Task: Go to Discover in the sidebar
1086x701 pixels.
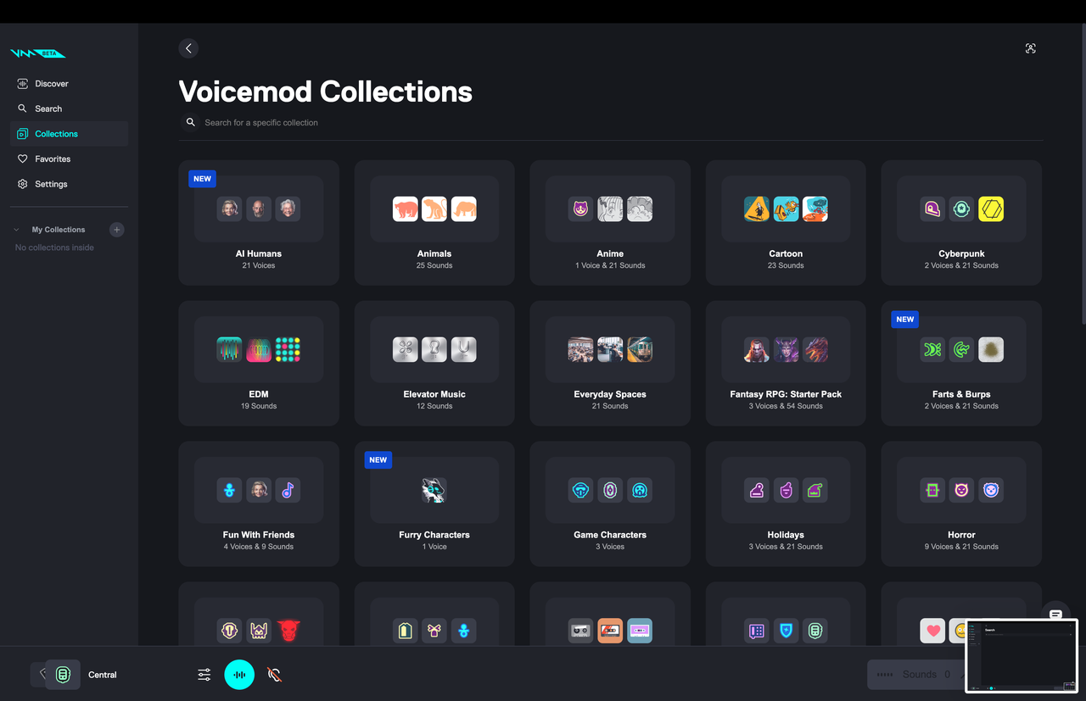Action: [52, 84]
